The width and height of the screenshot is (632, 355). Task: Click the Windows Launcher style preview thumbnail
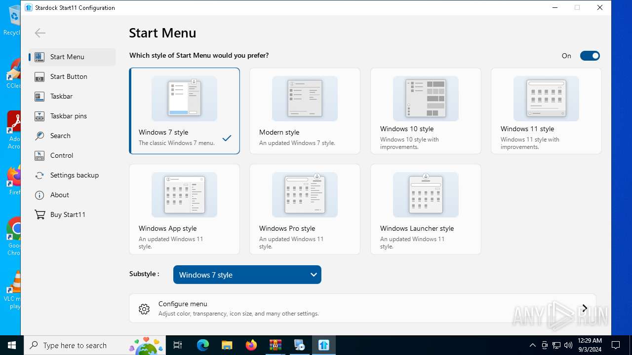[x=426, y=195]
